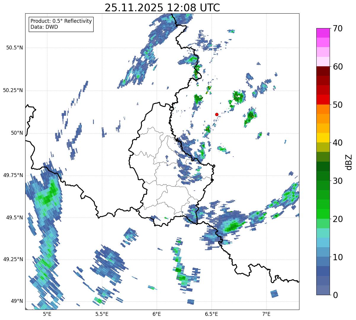The height and width of the screenshot is (320, 356).
Task: Click the "49.5°N" latitude label
Action: pyautogui.click(x=15, y=218)
